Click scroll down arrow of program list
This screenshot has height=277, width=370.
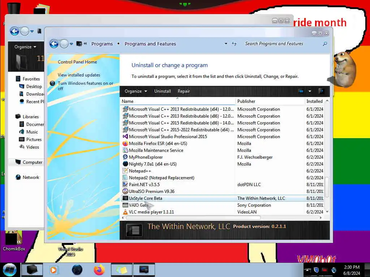(x=327, y=212)
